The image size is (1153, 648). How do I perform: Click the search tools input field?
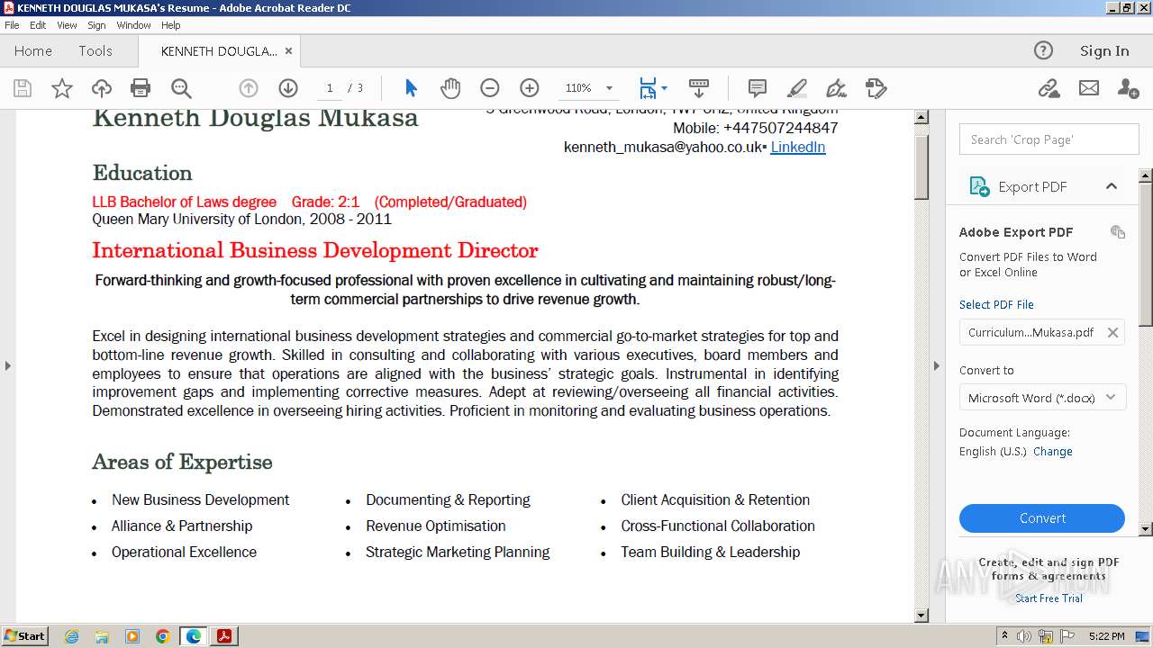tap(1049, 139)
